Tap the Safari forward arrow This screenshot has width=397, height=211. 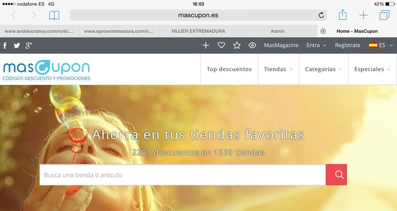click(34, 15)
